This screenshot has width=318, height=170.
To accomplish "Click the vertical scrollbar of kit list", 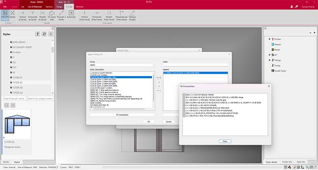I will pyautogui.click(x=154, y=89).
